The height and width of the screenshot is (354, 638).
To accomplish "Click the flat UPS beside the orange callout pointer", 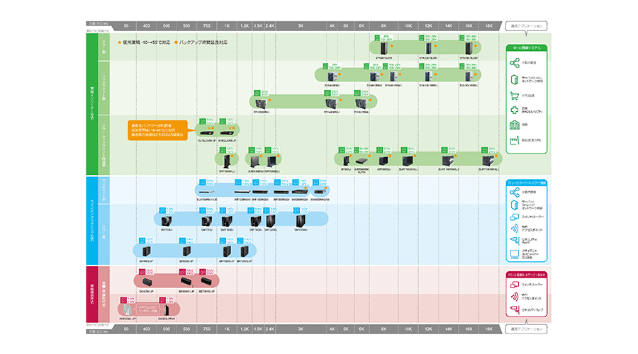I will (x=206, y=132).
